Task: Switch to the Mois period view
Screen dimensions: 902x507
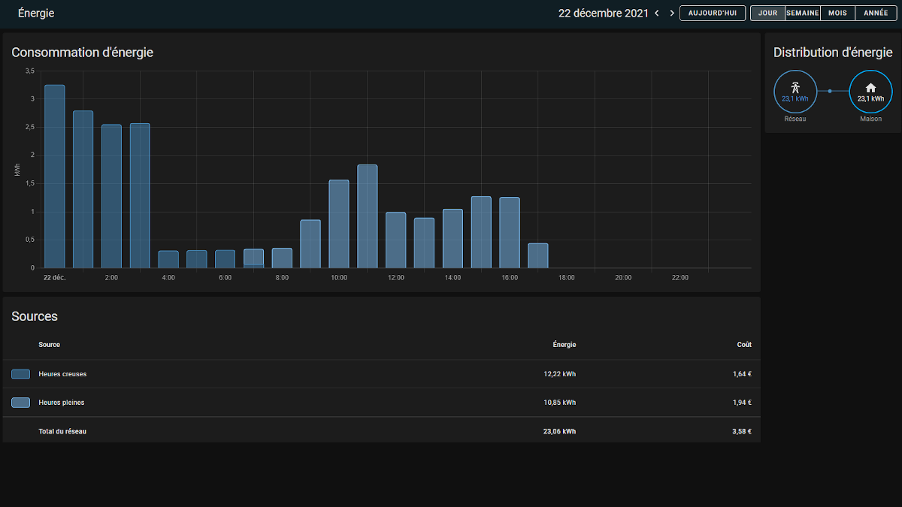Action: pyautogui.click(x=837, y=14)
